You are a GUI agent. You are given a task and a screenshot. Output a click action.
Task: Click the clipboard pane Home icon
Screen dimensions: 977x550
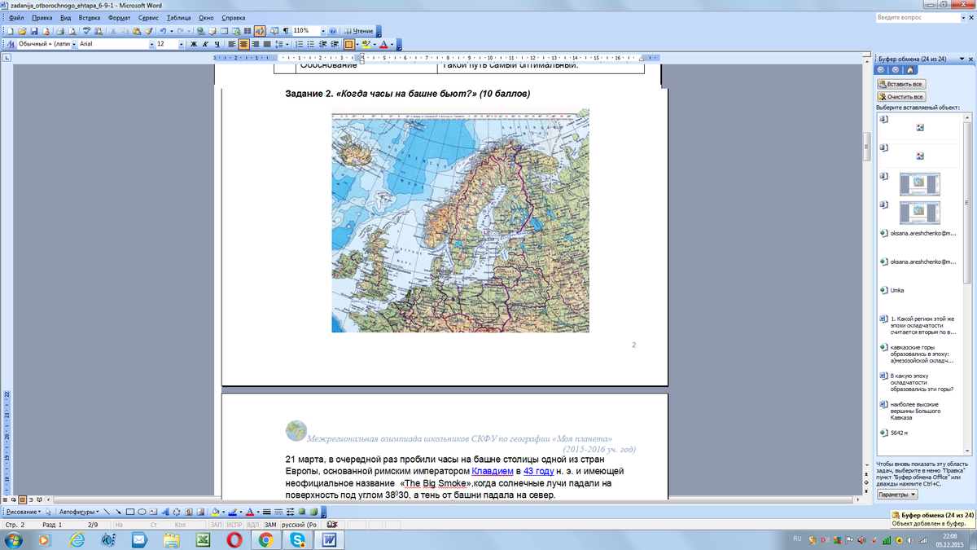(x=910, y=70)
